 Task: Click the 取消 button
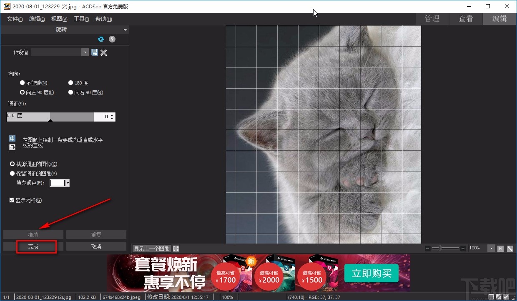pyautogui.click(x=96, y=246)
